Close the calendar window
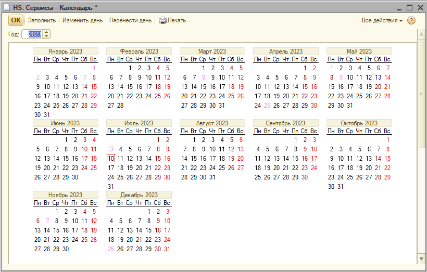 coord(420,7)
